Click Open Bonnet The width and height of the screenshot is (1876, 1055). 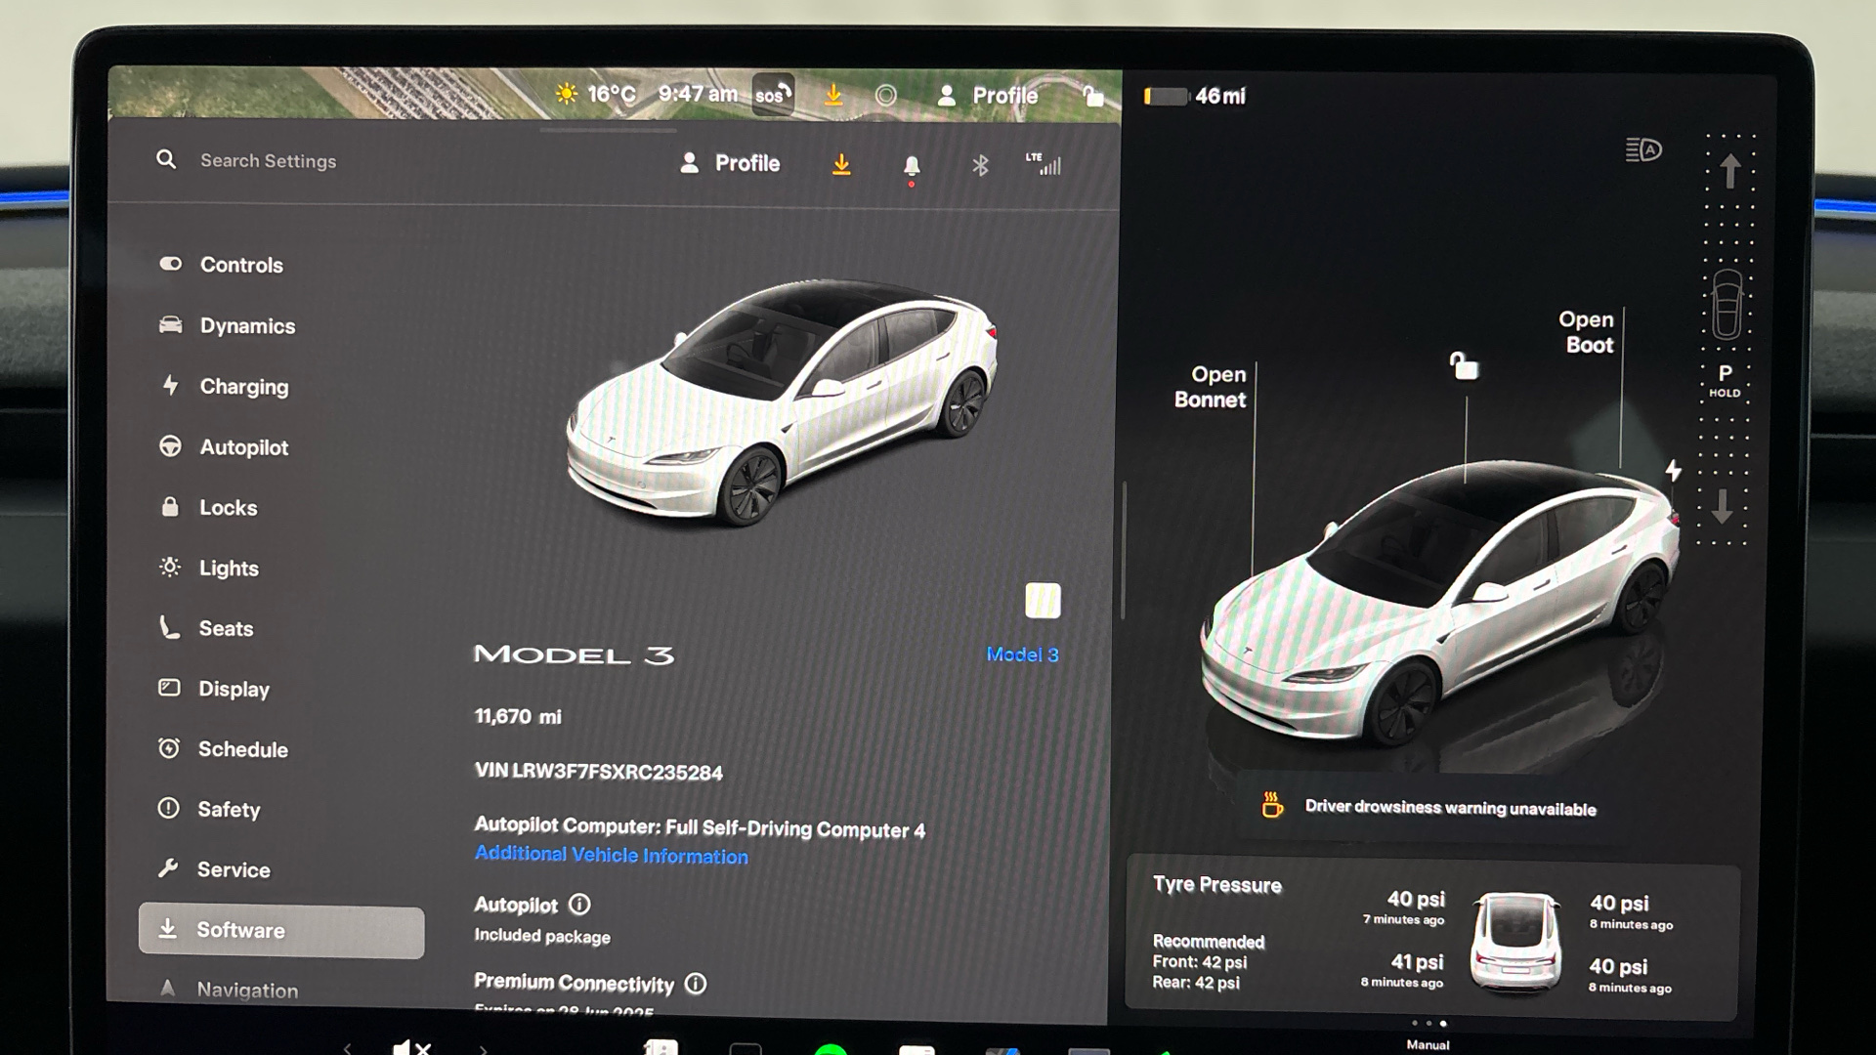click(1210, 387)
